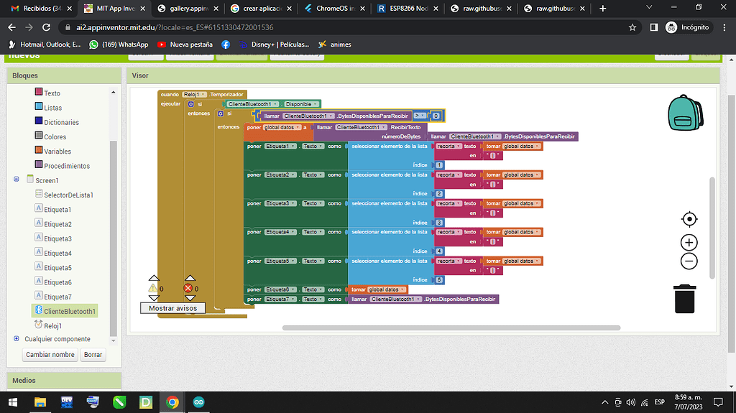Image resolution: width=736 pixels, height=413 pixels.
Task: Click the 'Mostrar avisos' button
Action: 172,307
